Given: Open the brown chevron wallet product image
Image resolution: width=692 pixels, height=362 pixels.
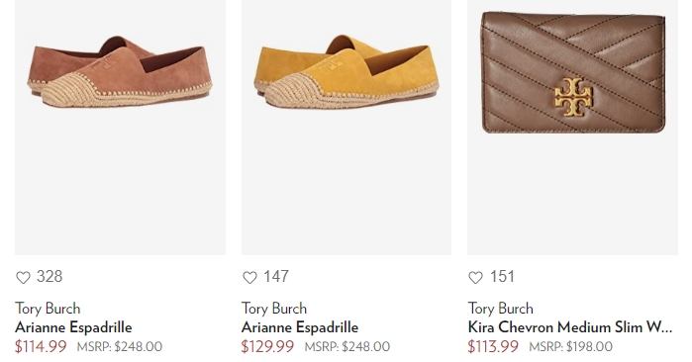Looking at the screenshot, I should coord(573,128).
